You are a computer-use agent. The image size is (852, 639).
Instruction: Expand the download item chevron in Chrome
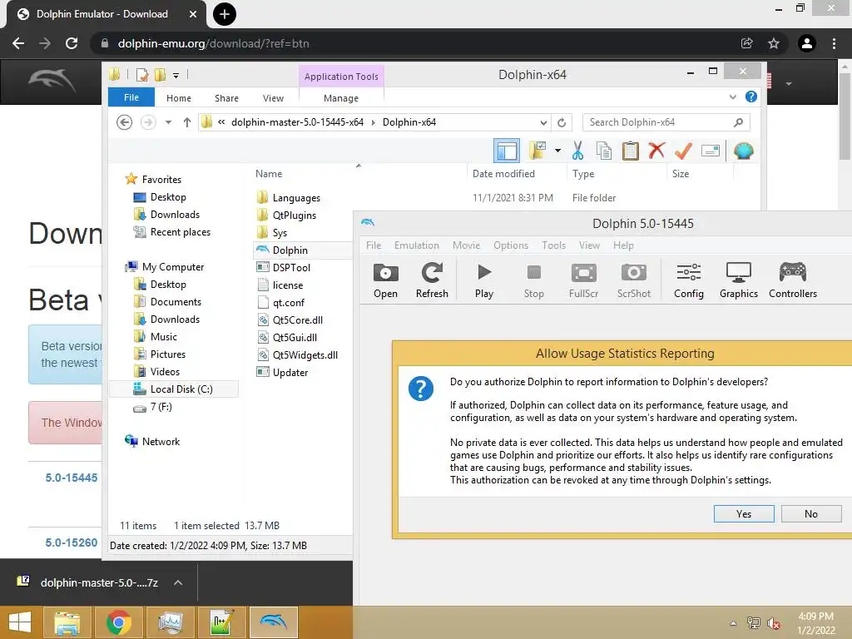click(178, 582)
